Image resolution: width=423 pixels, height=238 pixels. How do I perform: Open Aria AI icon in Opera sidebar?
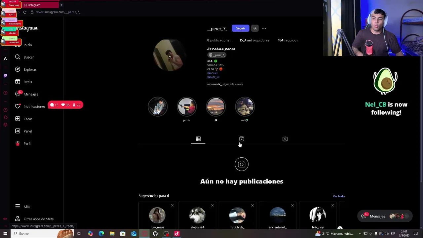click(x=5, y=59)
